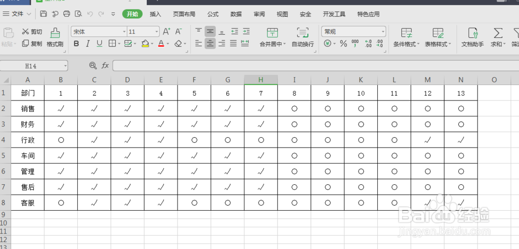Viewport: 519px width, 249px height.
Task: Open the name box dropdown arrow
Action: pos(65,66)
